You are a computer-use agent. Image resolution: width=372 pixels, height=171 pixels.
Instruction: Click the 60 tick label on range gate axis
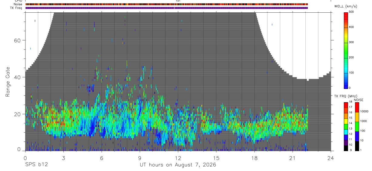(17, 40)
